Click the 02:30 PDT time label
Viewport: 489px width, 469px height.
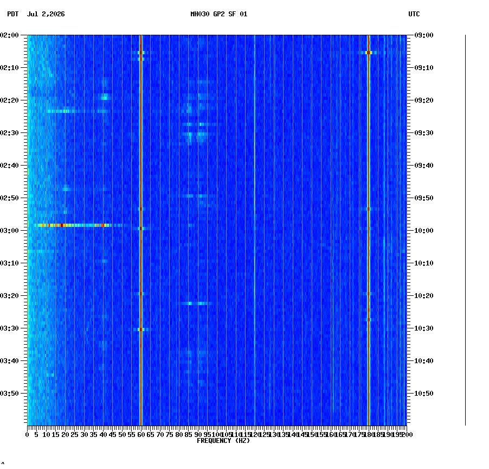[x=9, y=132]
